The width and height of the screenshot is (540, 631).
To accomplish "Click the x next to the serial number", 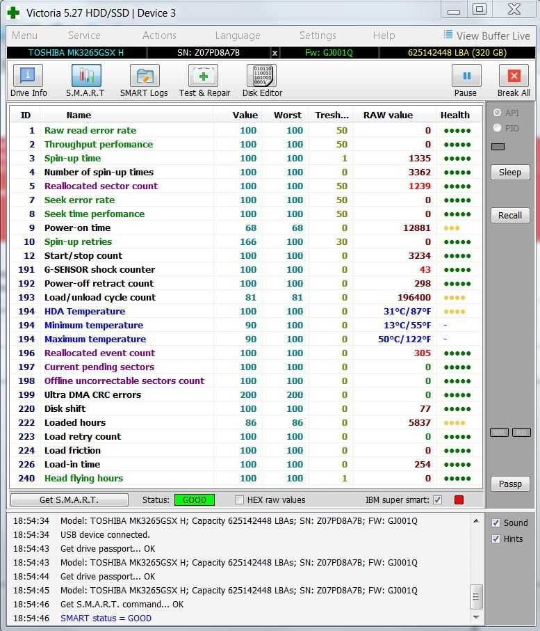I will pos(275,53).
